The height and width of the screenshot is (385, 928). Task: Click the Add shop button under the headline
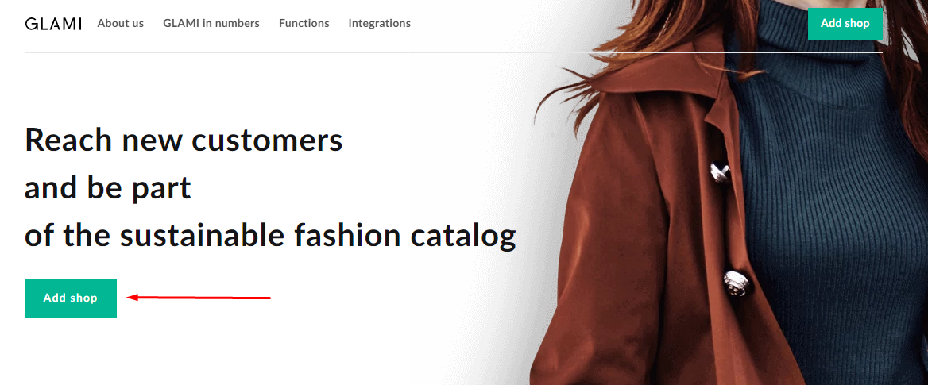[x=71, y=298]
